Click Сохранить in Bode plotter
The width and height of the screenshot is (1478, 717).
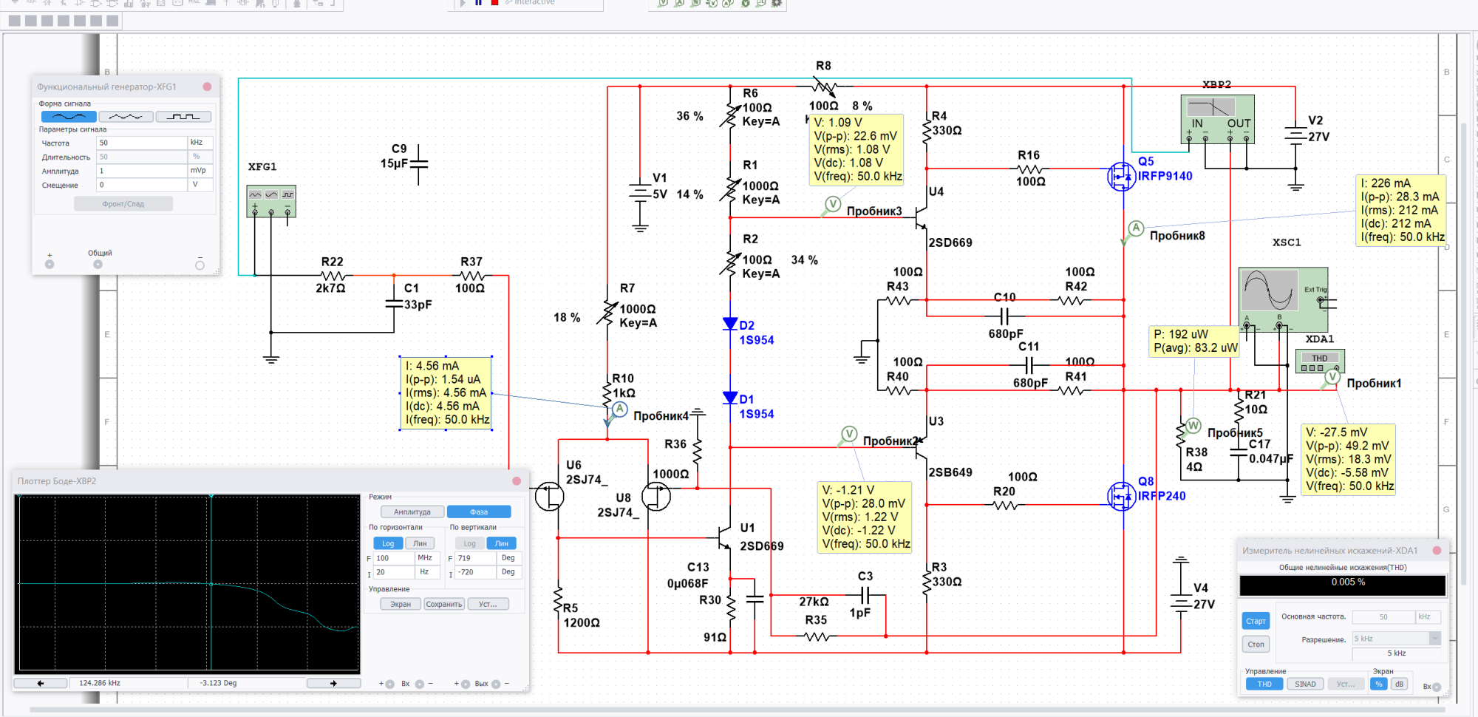[x=444, y=604]
